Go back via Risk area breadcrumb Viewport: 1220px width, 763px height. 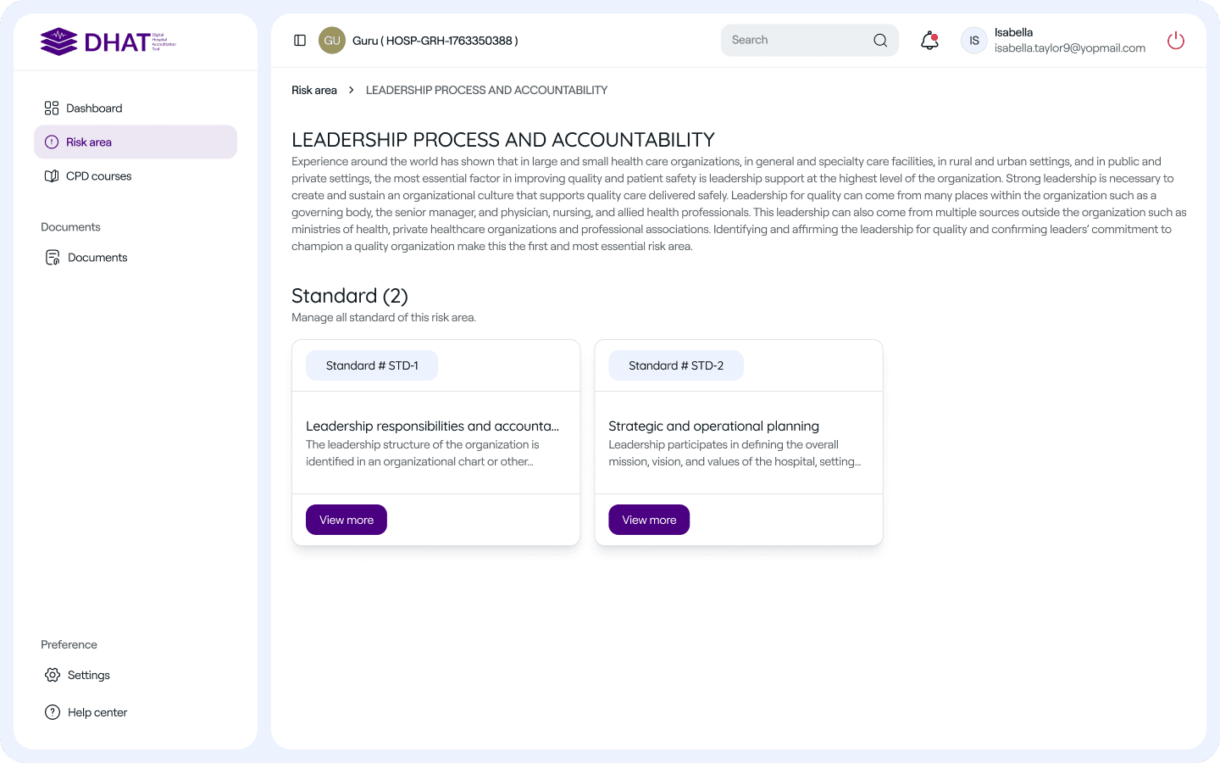point(314,90)
